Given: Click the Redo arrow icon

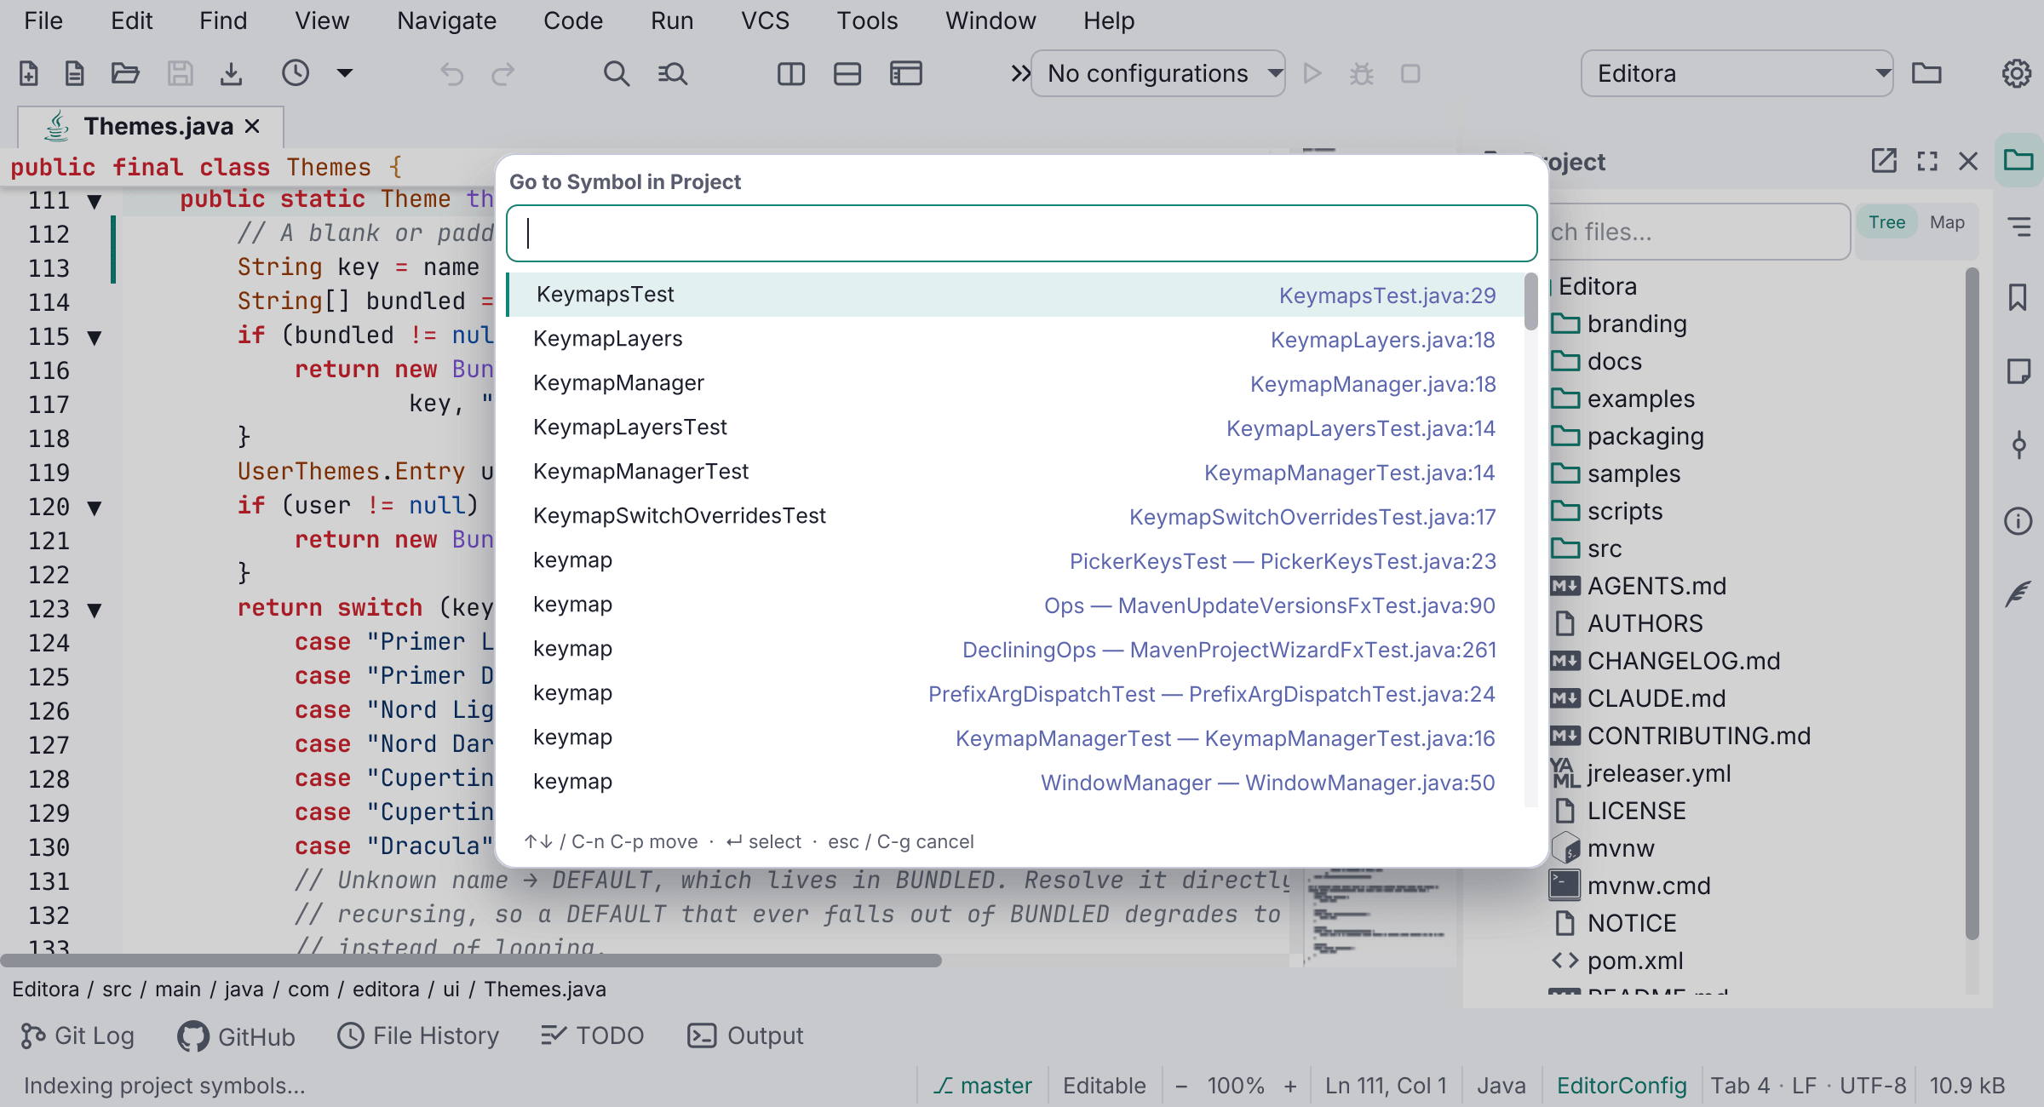Looking at the screenshot, I should coord(503,74).
